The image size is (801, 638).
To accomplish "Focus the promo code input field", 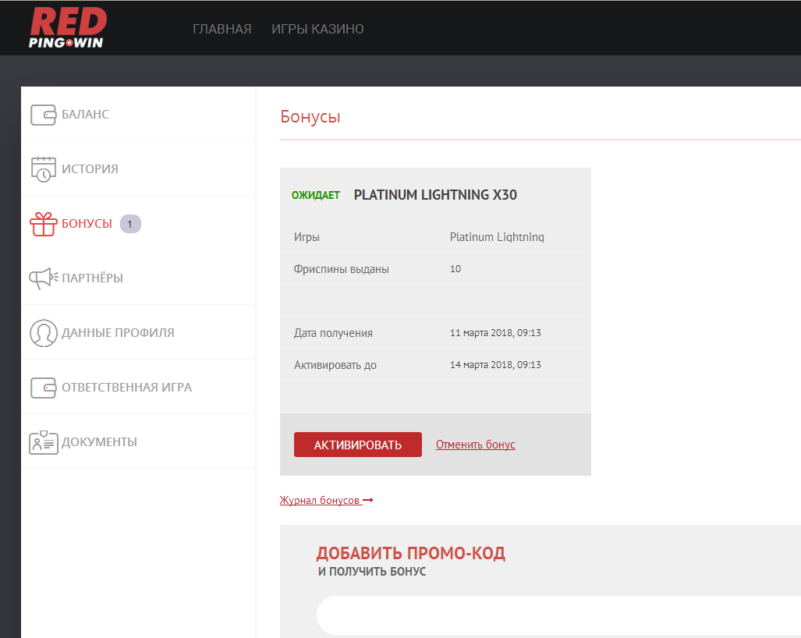I will pos(558,616).
